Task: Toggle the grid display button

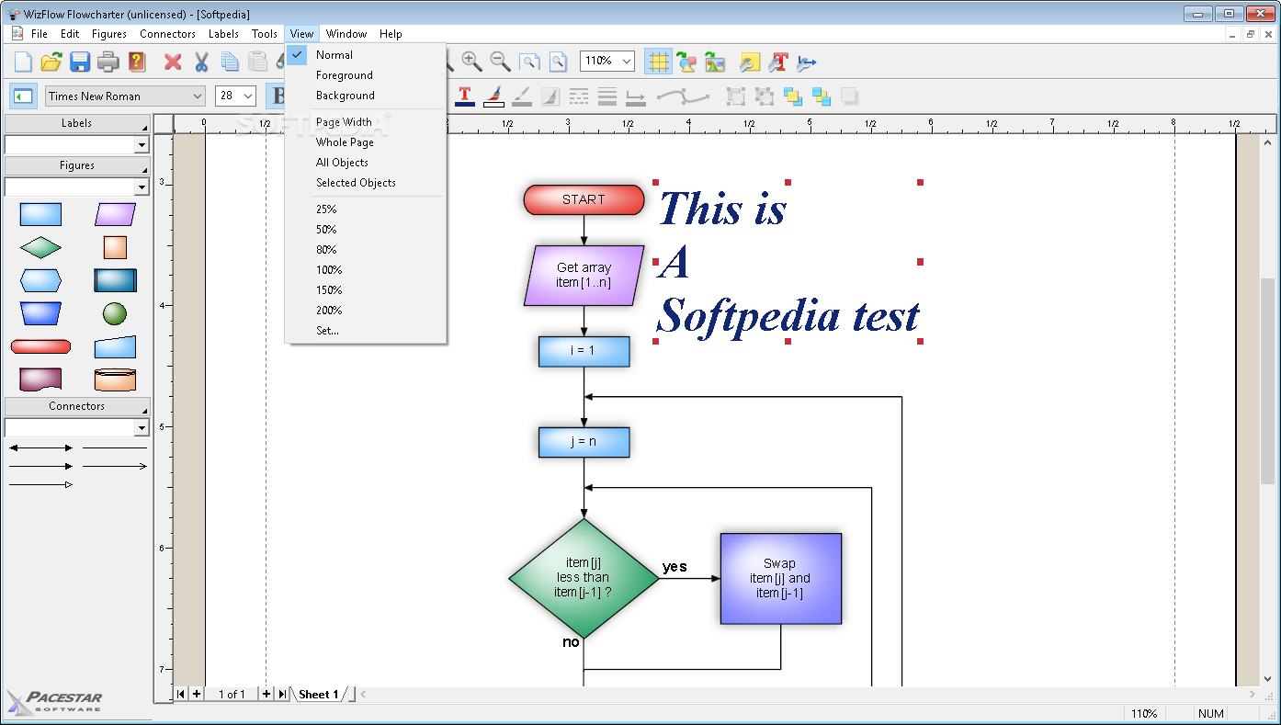Action: pos(658,62)
